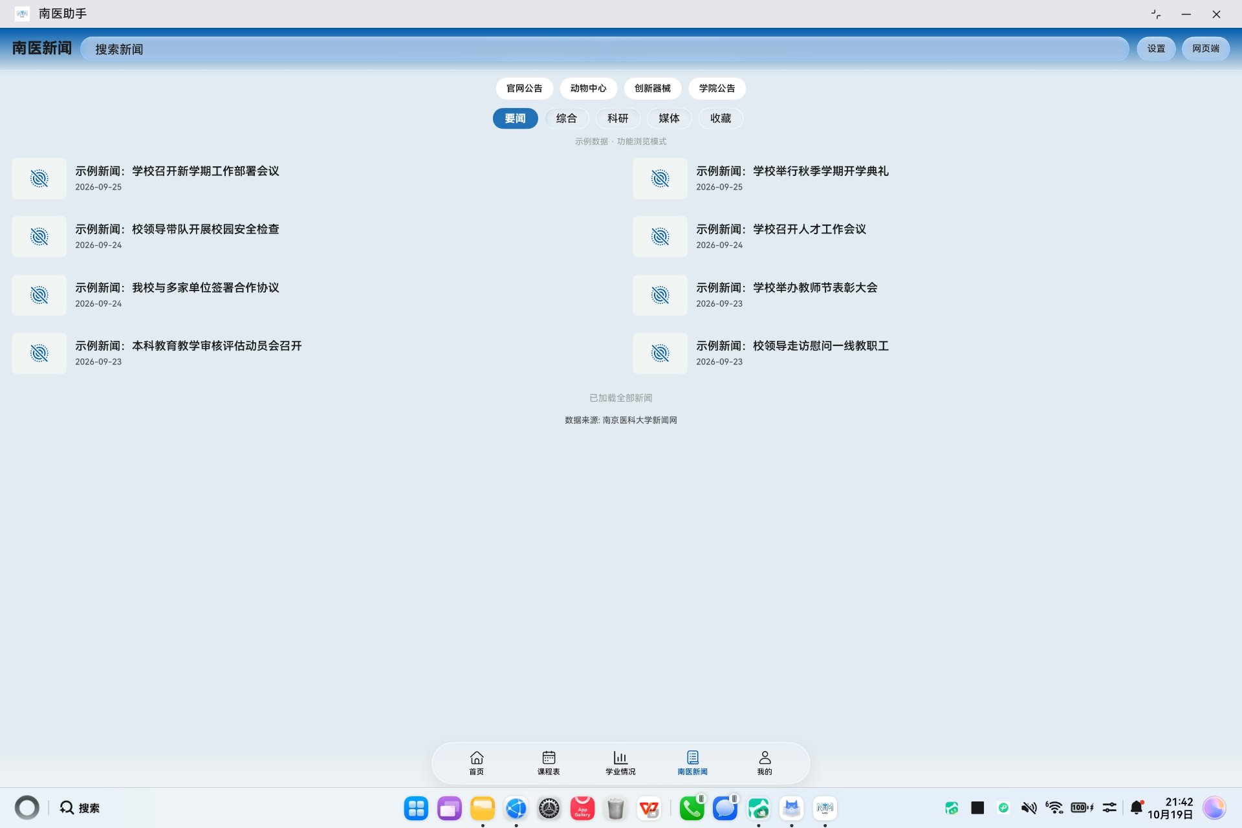Open the blue messaging app in taskbar

point(725,808)
